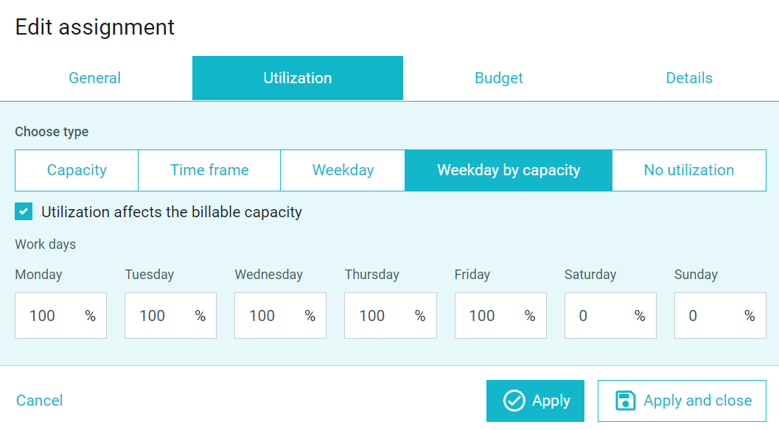Viewport: 779px width, 430px height.
Task: Click the Friday percentage field
Action: tap(500, 316)
